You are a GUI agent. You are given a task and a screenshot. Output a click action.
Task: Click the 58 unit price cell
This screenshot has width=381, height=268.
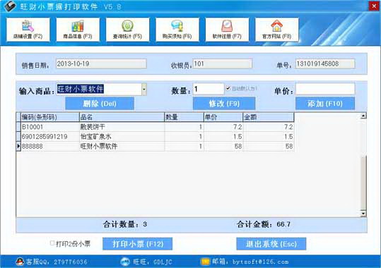223,146
